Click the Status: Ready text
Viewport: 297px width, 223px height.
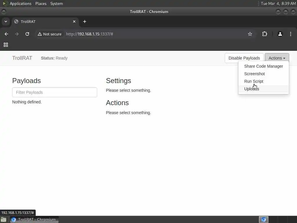click(54, 58)
